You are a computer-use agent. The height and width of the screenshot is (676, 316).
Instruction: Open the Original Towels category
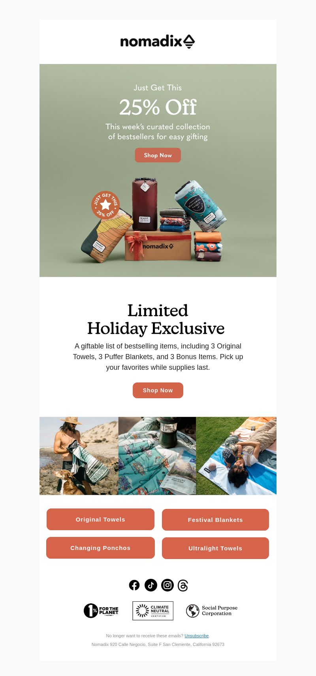pyautogui.click(x=100, y=520)
